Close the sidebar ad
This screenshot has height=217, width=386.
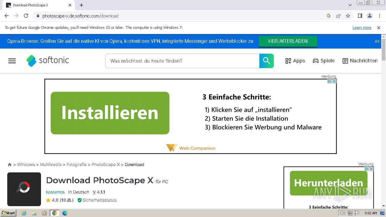[x=372, y=169]
